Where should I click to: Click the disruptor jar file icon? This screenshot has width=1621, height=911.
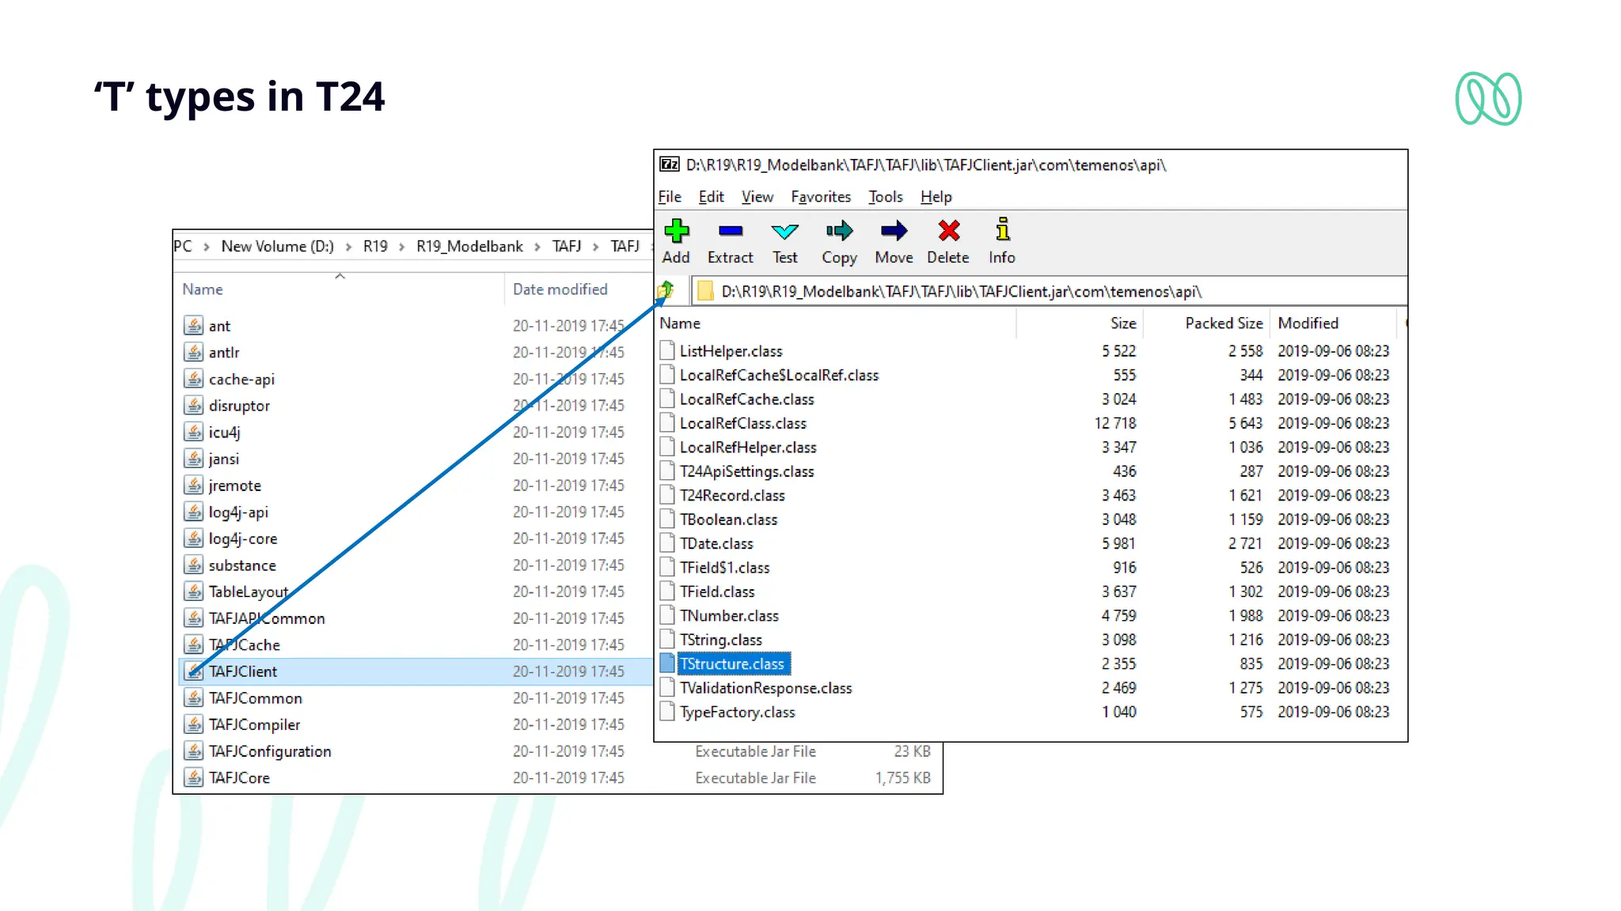click(x=193, y=406)
